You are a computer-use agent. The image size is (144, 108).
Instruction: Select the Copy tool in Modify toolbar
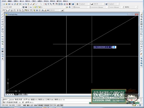pos(141,17)
